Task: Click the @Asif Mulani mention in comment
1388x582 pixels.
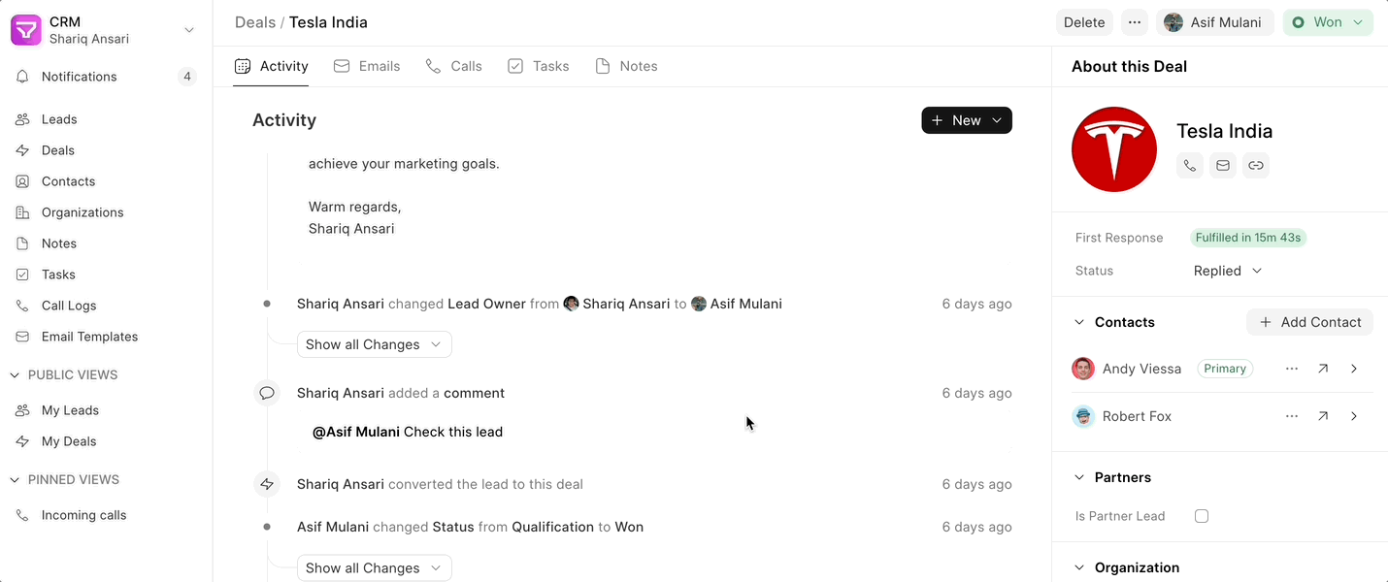Action: (x=356, y=432)
